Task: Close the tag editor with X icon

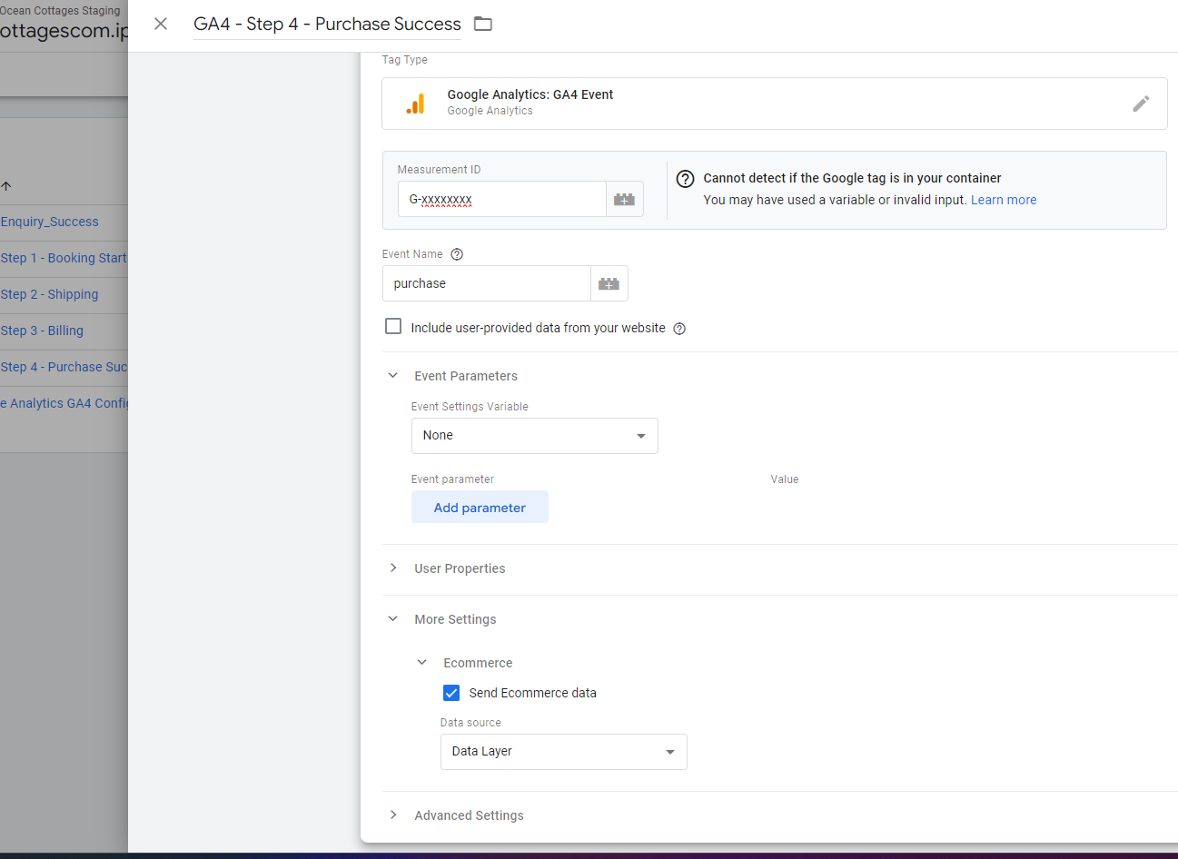Action: 161,24
